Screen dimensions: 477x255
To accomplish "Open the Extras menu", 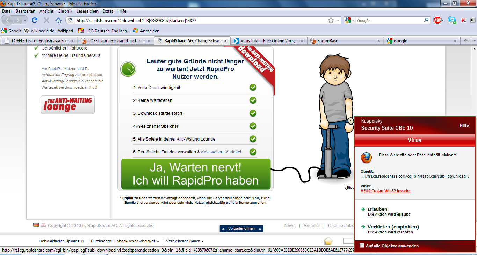I will click(108, 11).
